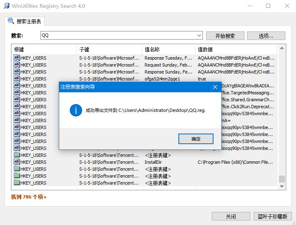
Task: Select the 'Response Tuesday, F...' value name
Action: (x=168, y=58)
